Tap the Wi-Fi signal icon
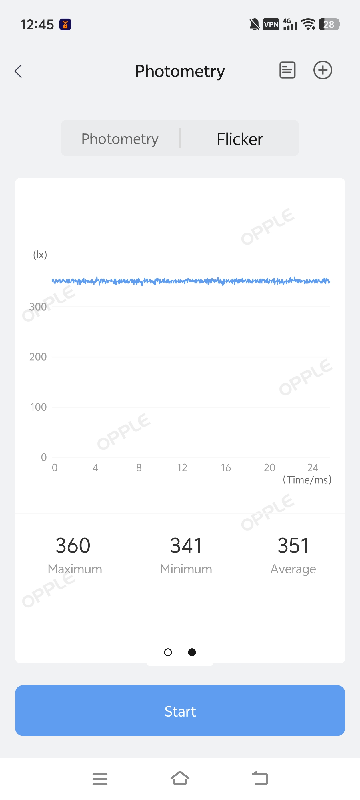 point(309,24)
